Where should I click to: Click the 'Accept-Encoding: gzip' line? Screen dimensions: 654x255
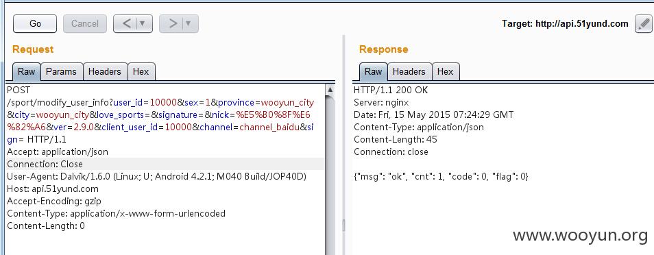pos(53,201)
